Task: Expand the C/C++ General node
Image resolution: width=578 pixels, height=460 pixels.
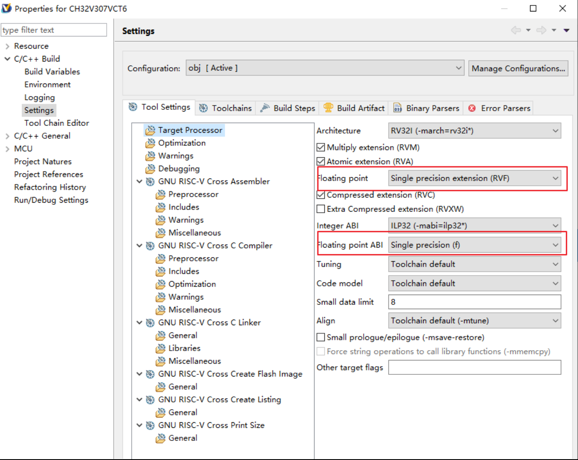Action: (7, 136)
